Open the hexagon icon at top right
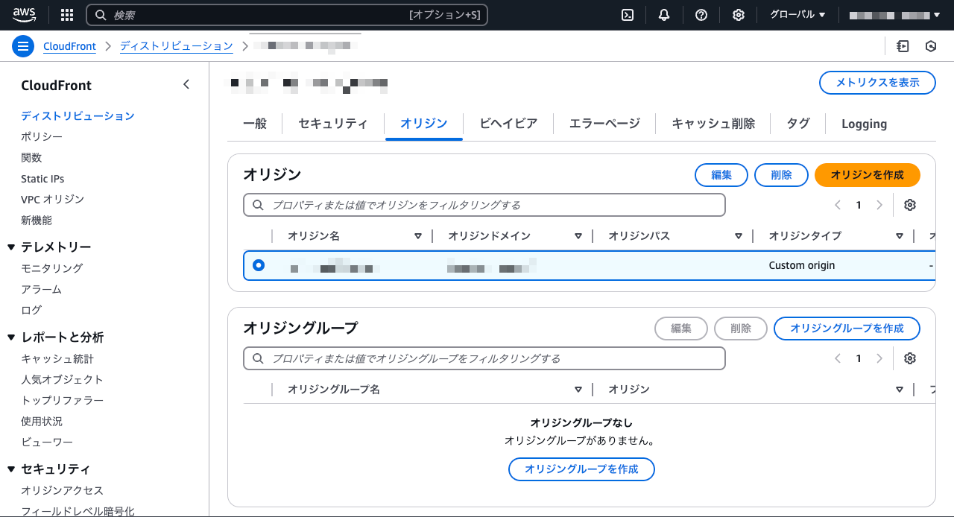 tap(931, 46)
